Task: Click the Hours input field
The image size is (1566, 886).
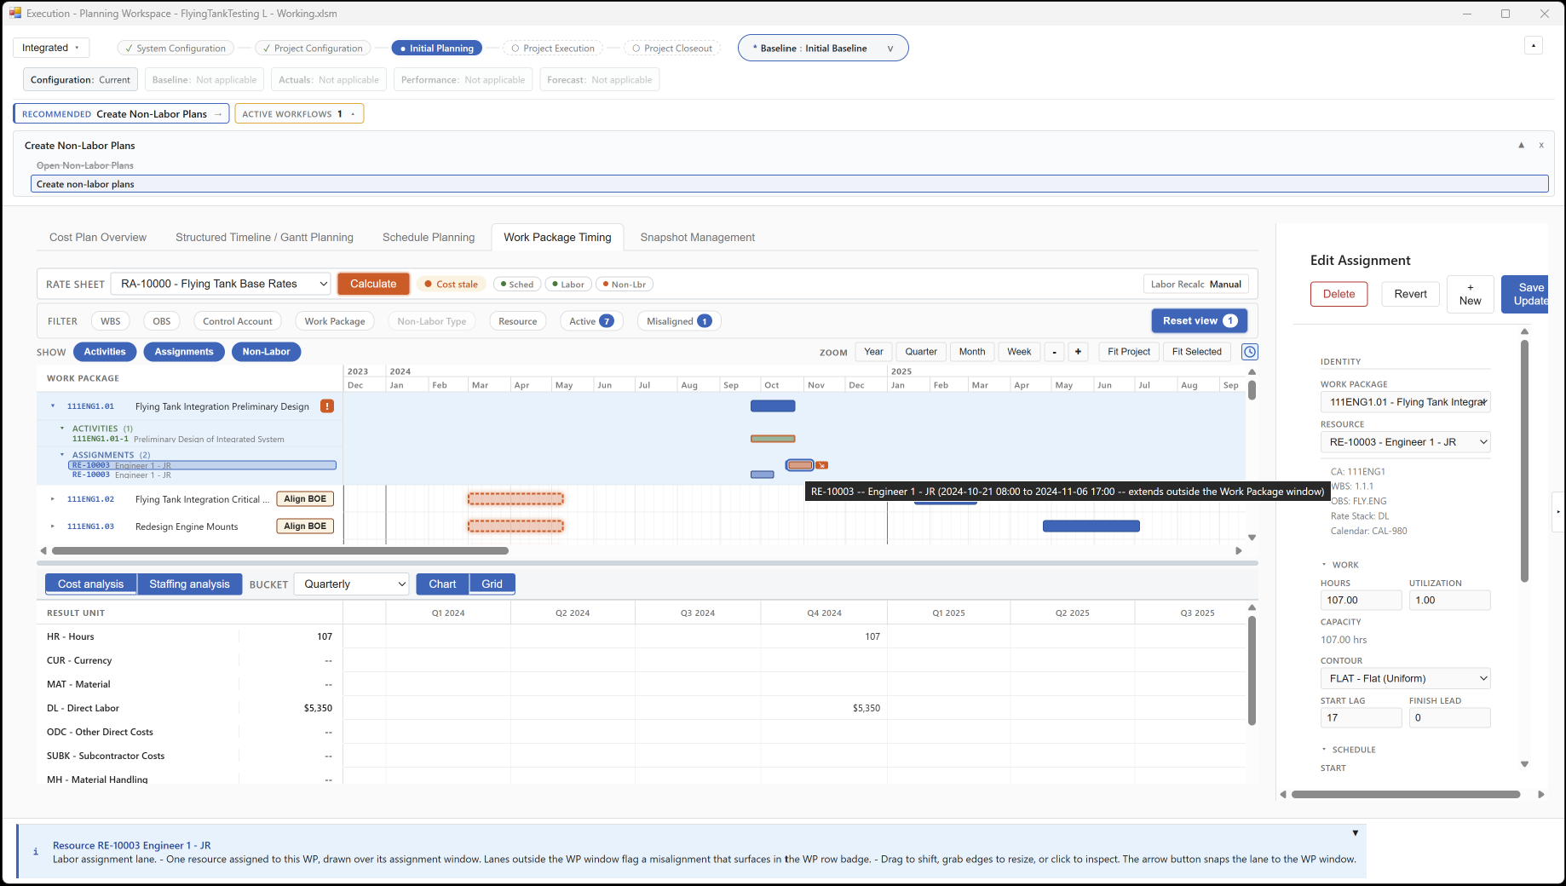Action: (1361, 601)
